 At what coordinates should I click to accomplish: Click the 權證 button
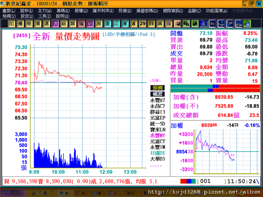[x=157, y=94]
